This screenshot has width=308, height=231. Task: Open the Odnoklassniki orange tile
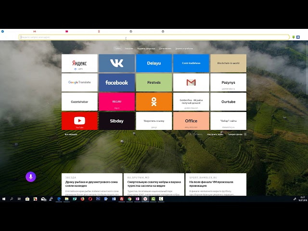[154, 102]
